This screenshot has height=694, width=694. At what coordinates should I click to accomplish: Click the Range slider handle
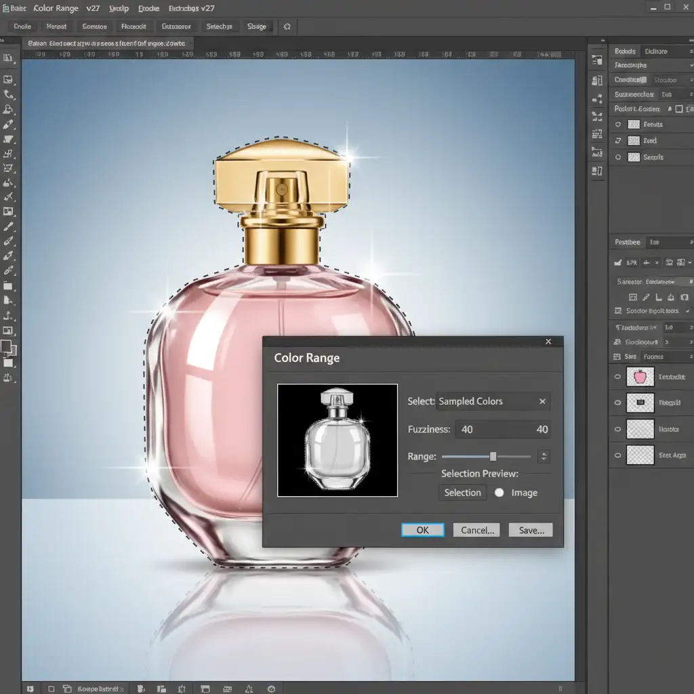[x=493, y=457]
